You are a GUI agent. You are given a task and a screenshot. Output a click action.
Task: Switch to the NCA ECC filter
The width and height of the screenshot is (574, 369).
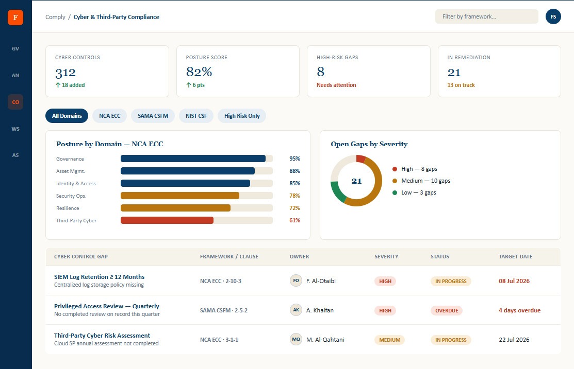(x=109, y=116)
